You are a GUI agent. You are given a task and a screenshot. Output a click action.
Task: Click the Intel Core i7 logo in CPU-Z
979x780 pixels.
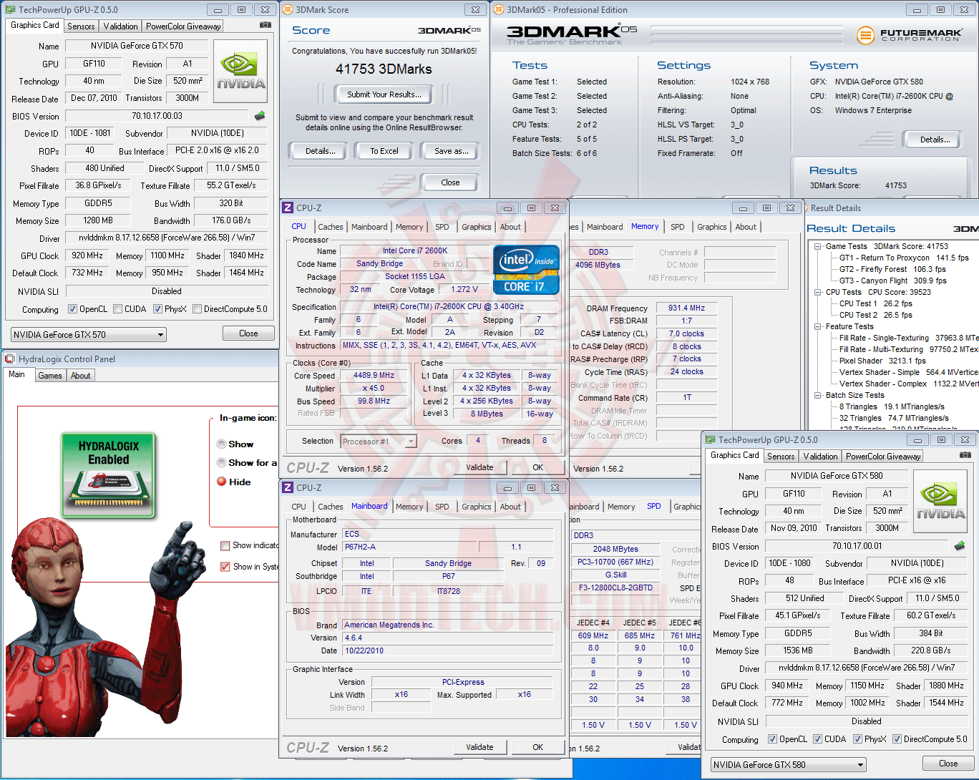click(526, 269)
